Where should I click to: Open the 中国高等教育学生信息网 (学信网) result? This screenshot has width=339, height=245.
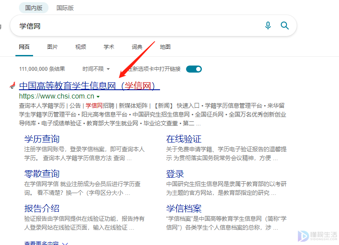point(89,86)
